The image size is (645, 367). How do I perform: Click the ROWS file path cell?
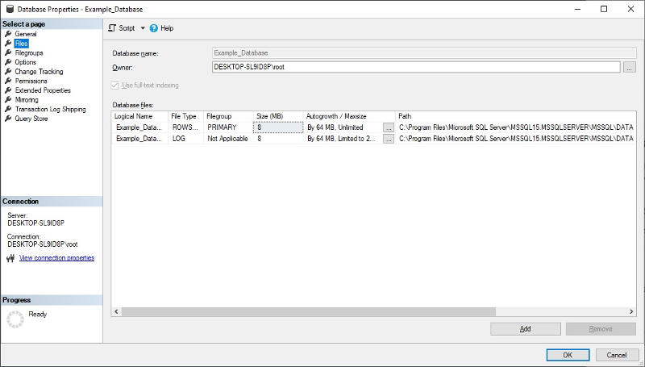click(x=516, y=127)
